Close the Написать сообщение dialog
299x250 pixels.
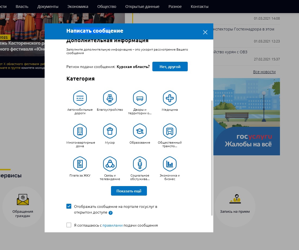click(x=205, y=32)
